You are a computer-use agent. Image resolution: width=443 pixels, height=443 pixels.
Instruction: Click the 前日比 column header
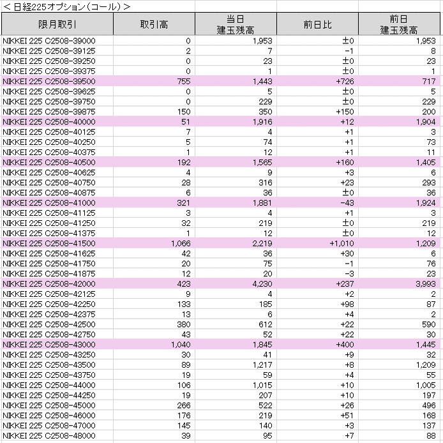[317, 24]
